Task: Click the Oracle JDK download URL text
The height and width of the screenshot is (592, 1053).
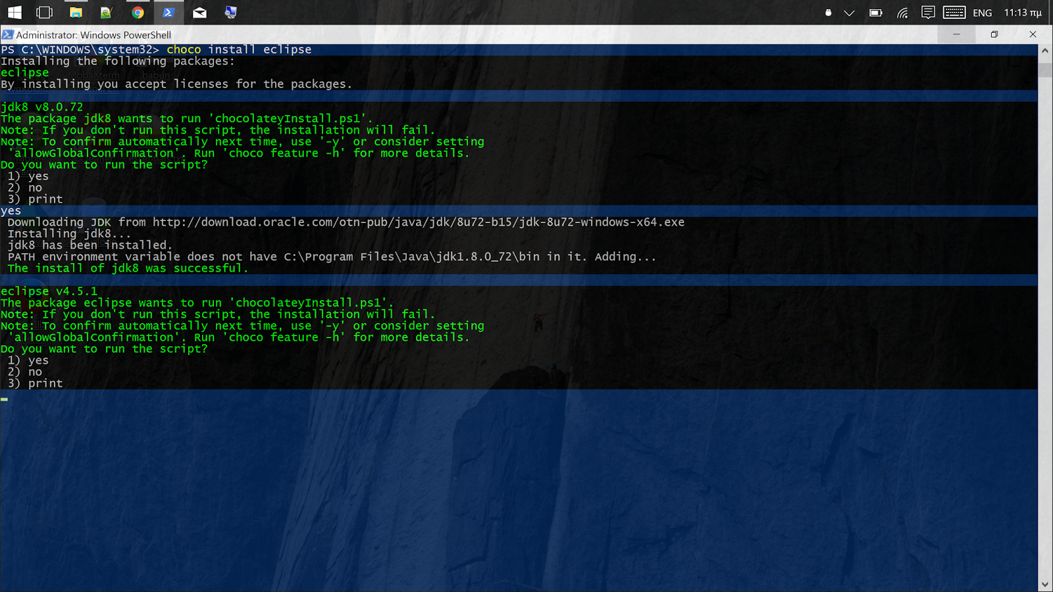Action: (x=419, y=222)
